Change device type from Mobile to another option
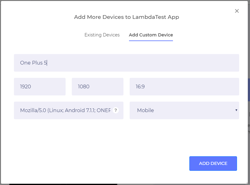Screen dimensions: 250x185 (184, 110)
